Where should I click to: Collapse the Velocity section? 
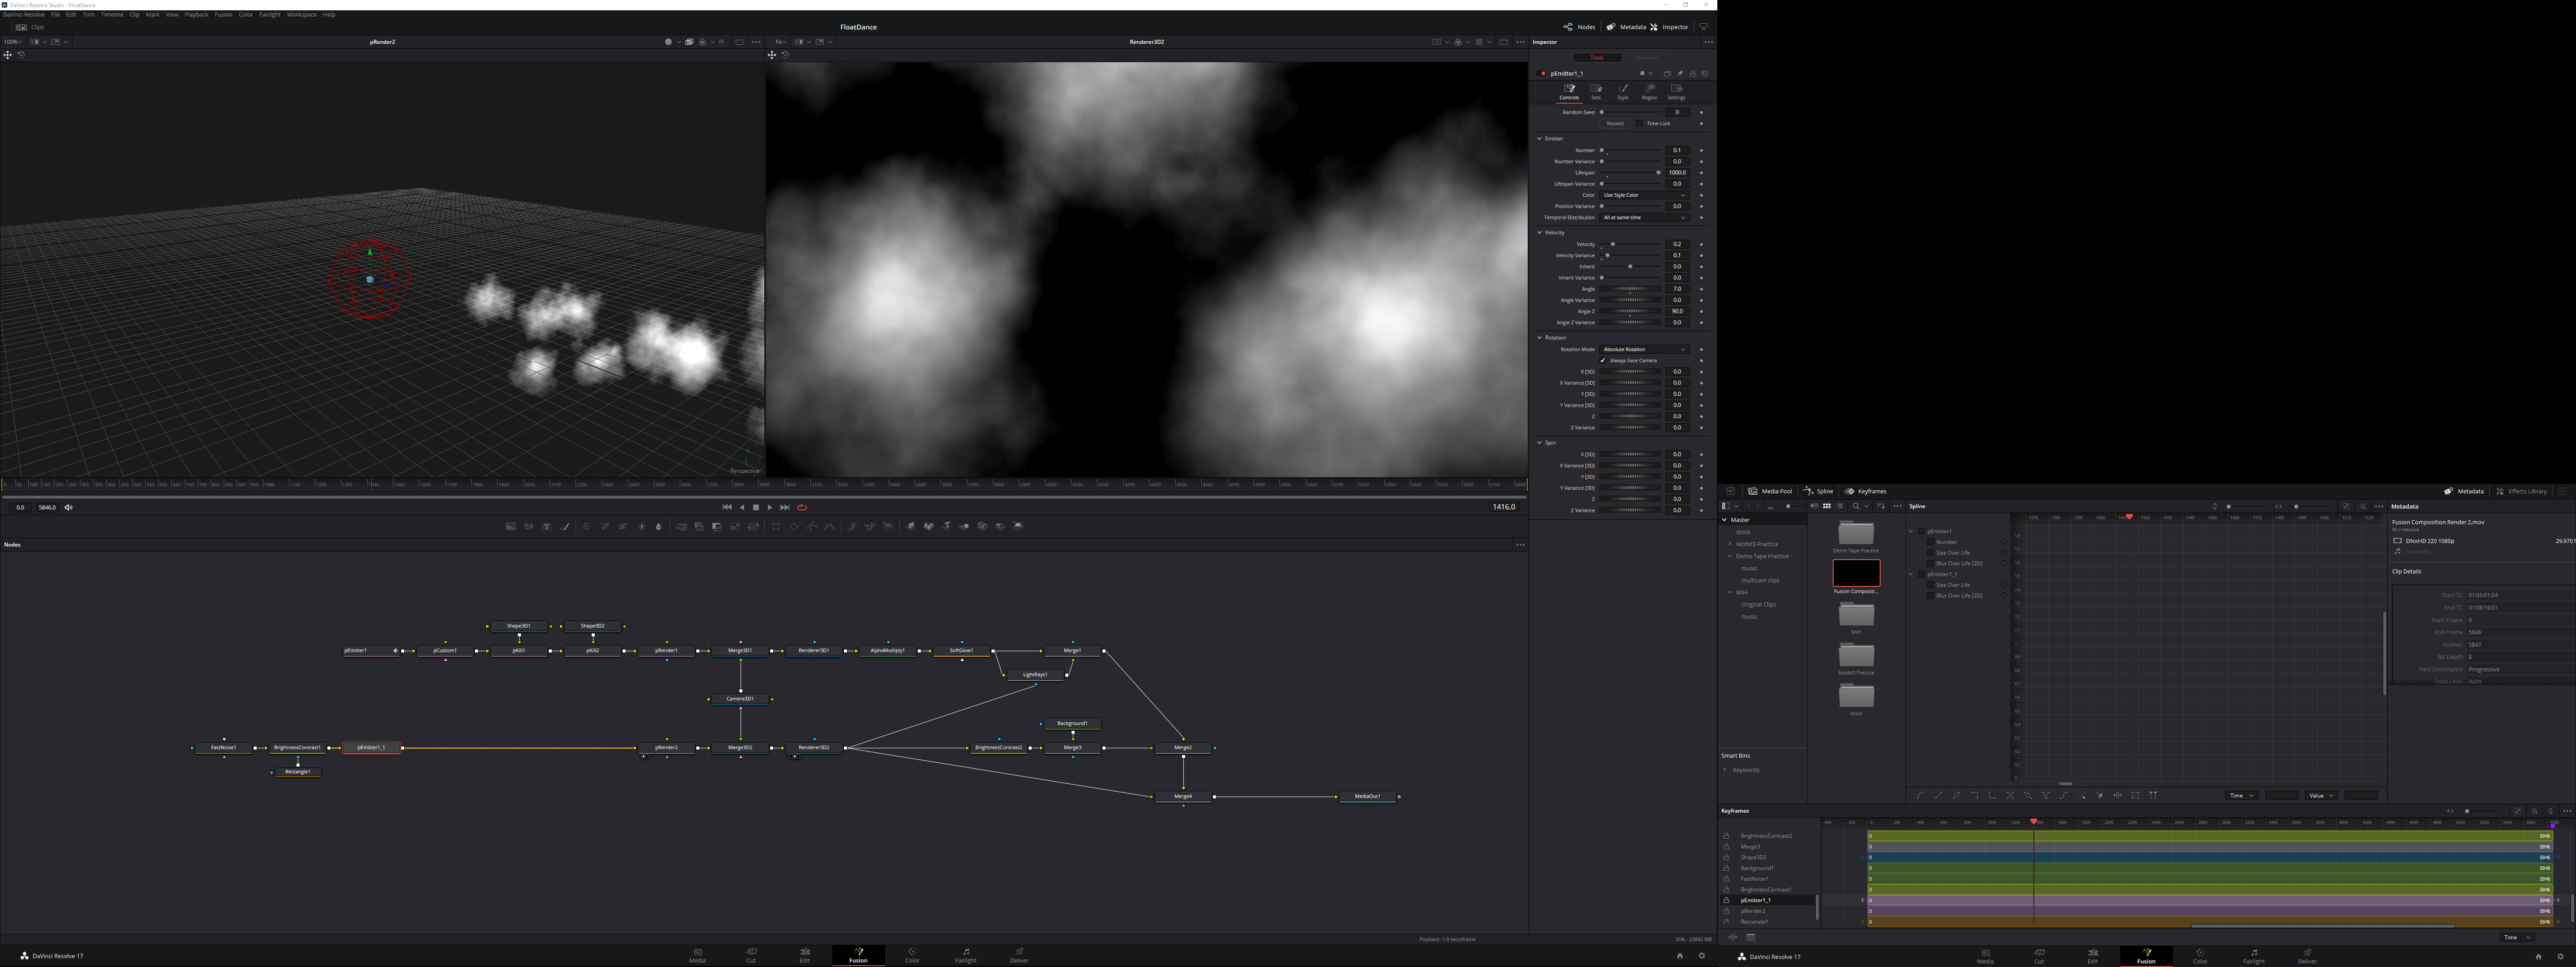[x=1540, y=233]
